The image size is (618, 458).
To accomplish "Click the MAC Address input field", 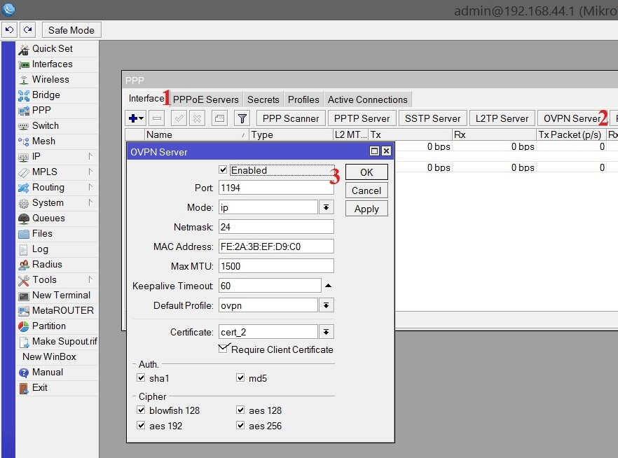I will point(276,247).
